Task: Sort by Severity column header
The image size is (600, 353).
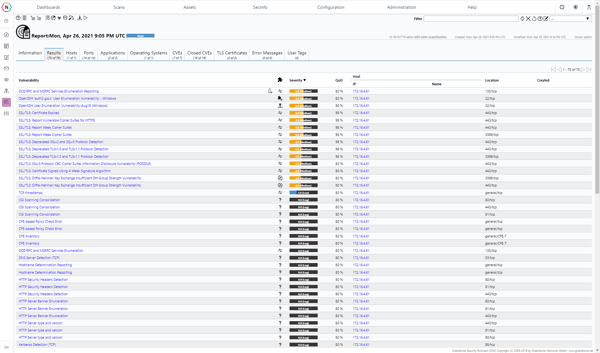Action: coord(297,80)
